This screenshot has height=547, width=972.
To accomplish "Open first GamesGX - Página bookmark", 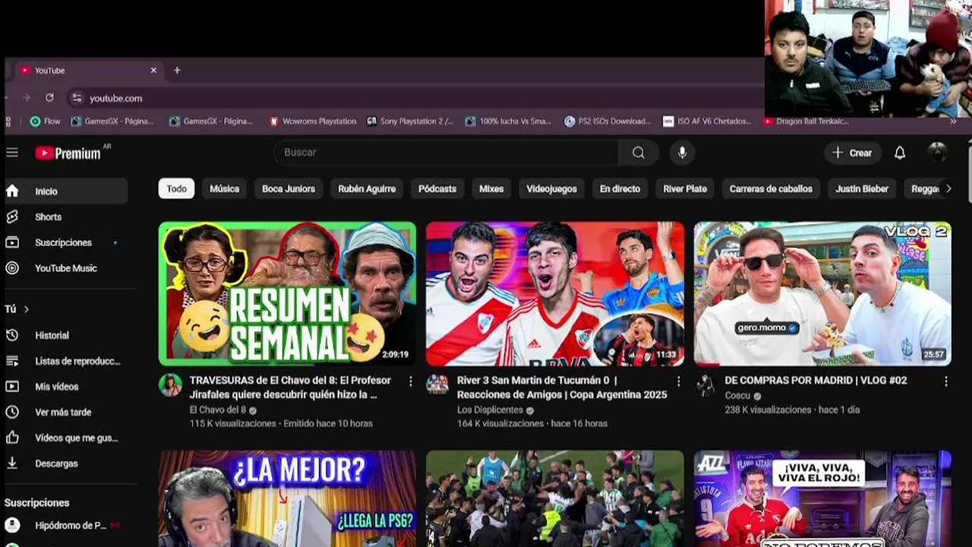I will [x=112, y=122].
